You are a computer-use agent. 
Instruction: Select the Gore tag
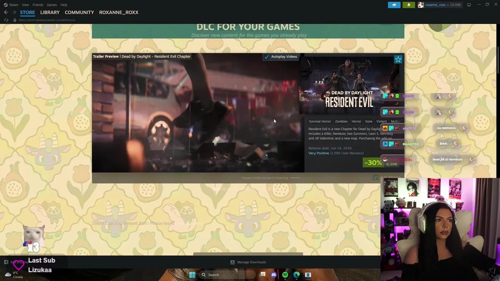coord(369,121)
